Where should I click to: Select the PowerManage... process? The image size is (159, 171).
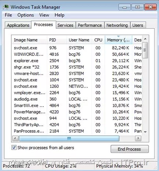click(x=77, y=112)
